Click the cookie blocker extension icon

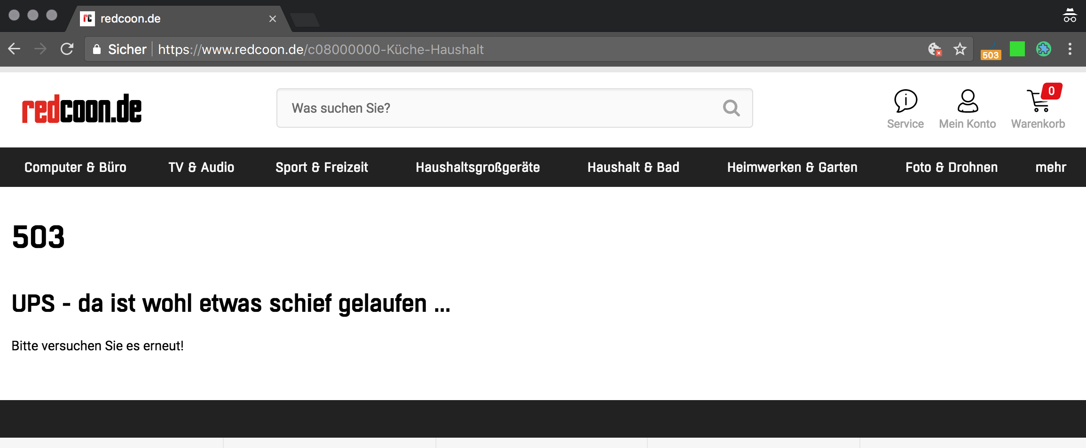[935, 49]
